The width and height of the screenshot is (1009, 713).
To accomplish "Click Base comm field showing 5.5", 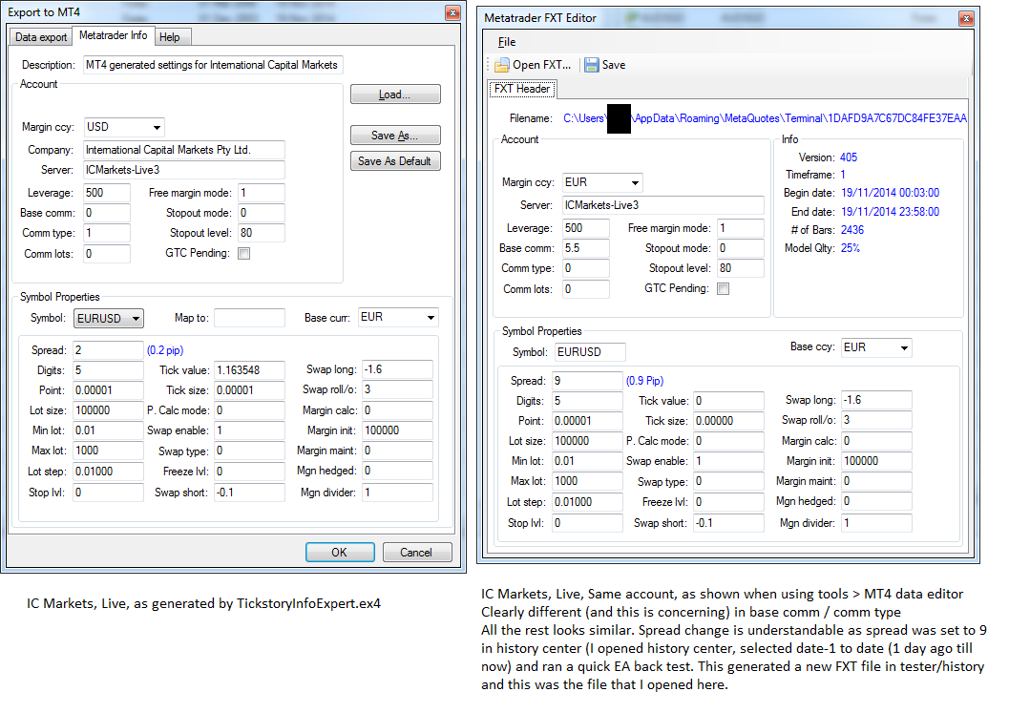I will click(x=585, y=248).
